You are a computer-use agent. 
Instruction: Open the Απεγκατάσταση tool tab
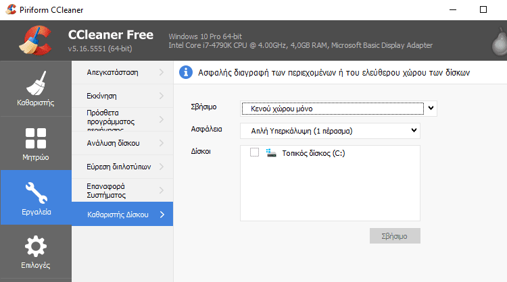click(x=122, y=73)
